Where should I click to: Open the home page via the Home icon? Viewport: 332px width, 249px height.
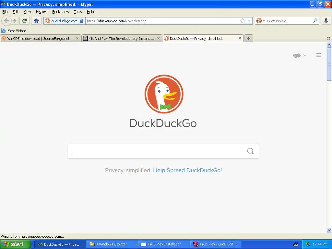pyautogui.click(x=36, y=21)
